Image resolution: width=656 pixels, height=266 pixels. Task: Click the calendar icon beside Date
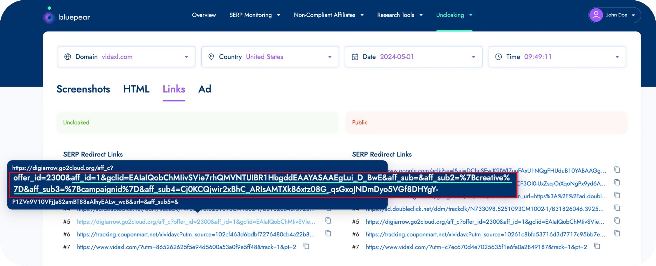click(x=355, y=57)
